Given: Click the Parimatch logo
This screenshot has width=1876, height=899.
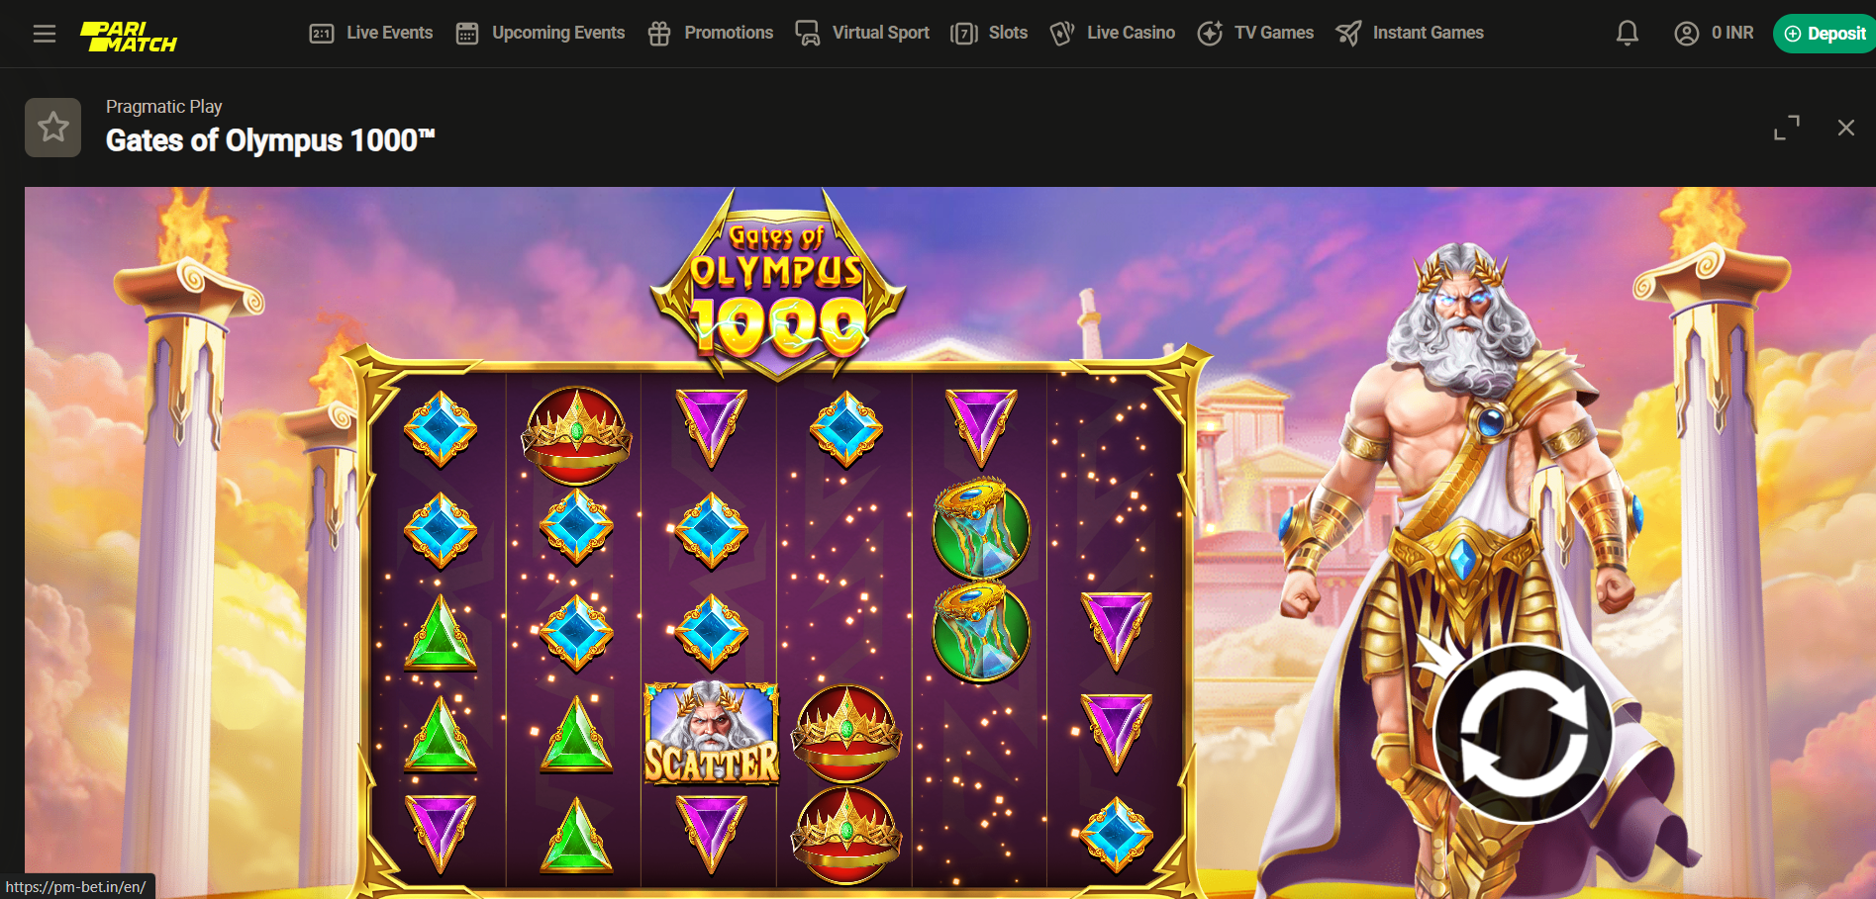Looking at the screenshot, I should (129, 37).
